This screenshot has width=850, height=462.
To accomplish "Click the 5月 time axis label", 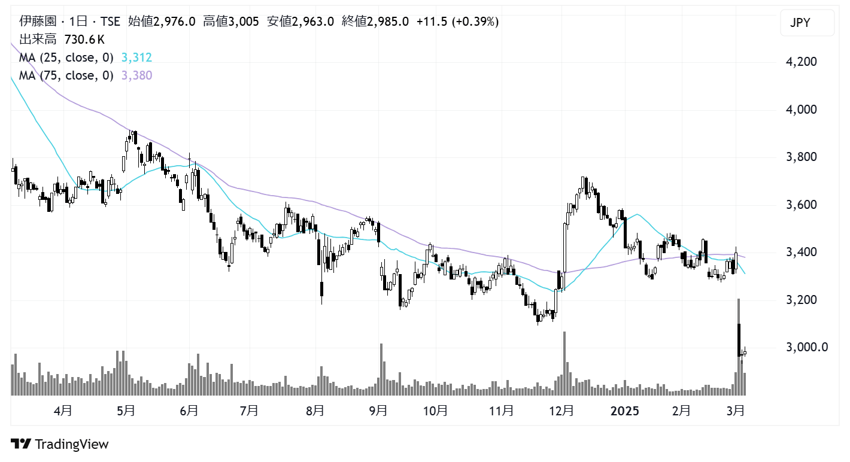I will (x=126, y=411).
